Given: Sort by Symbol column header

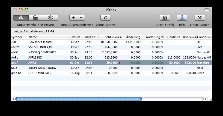Looking at the screenshot, I should point(19,37).
